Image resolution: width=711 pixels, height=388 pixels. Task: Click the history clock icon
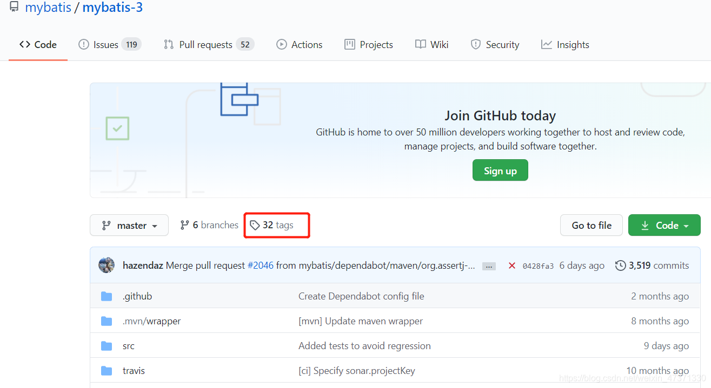621,266
